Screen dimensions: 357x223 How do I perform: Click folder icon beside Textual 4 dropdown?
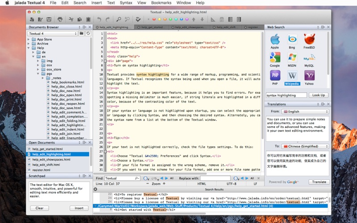coord(82,33)
